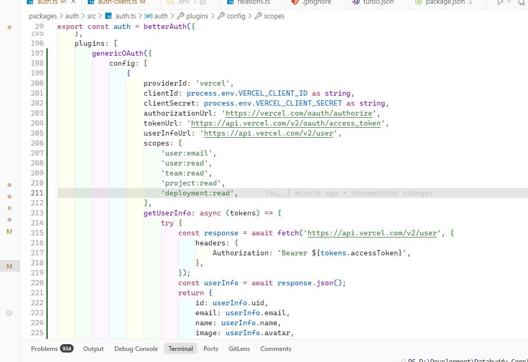Show the GitLens panel tab
This screenshot has height=362, width=528.
[x=239, y=348]
